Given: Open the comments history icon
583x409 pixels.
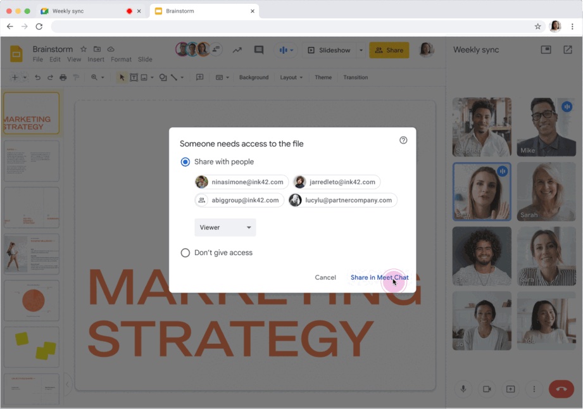Looking at the screenshot, I should click(258, 50).
